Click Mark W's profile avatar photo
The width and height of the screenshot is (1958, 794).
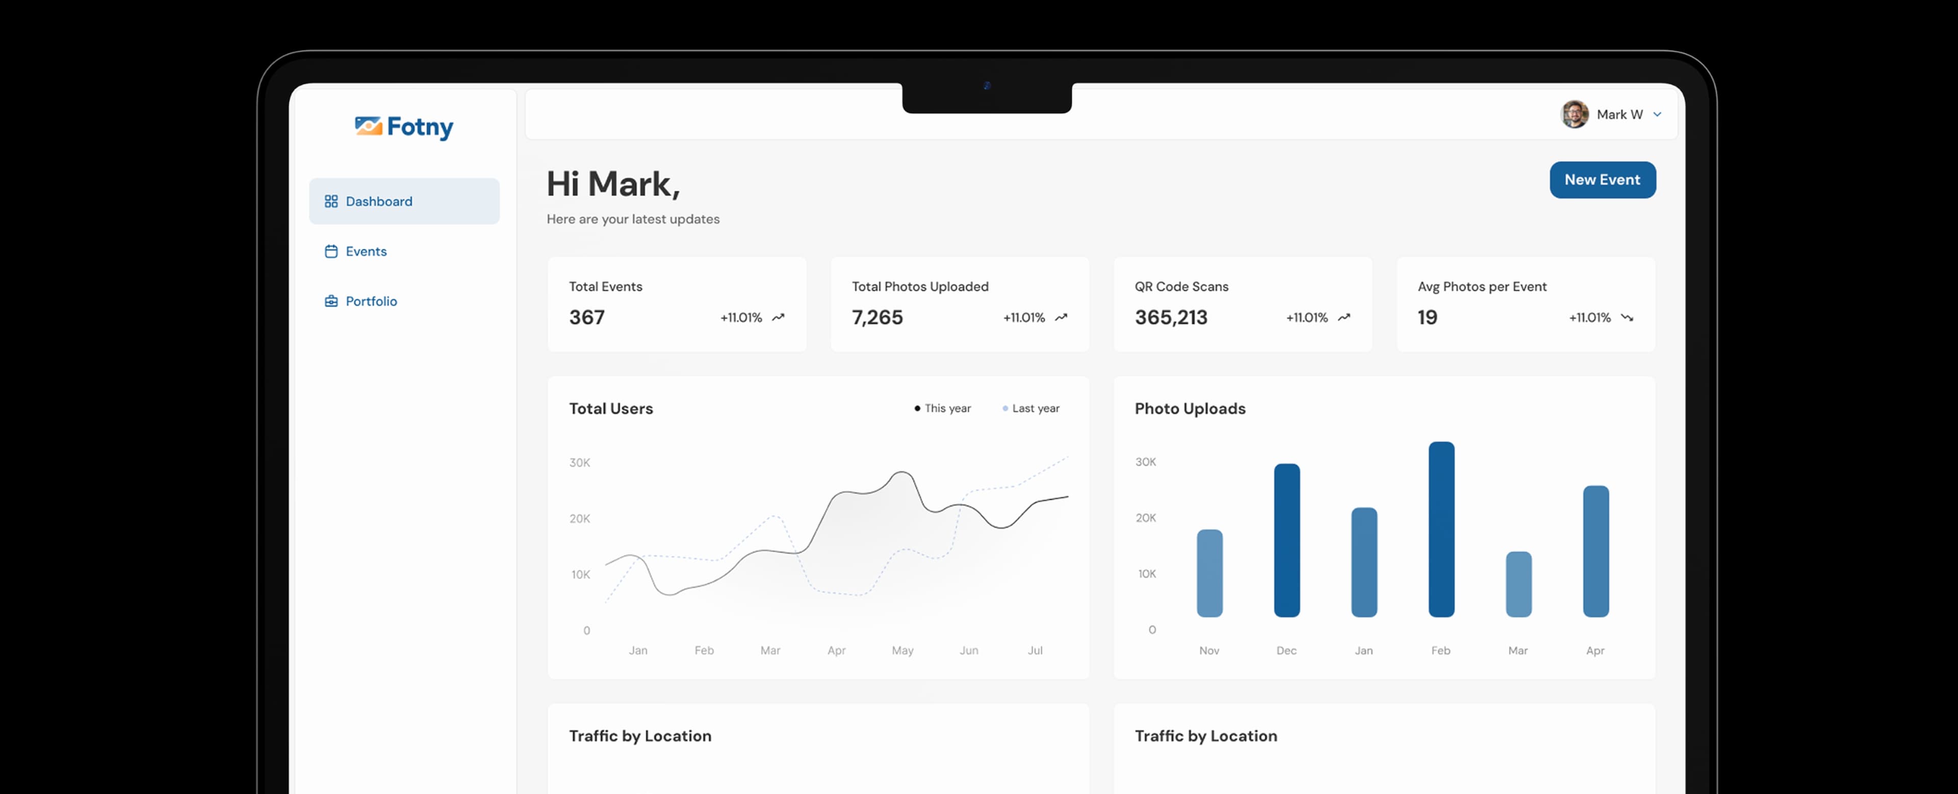1574,114
